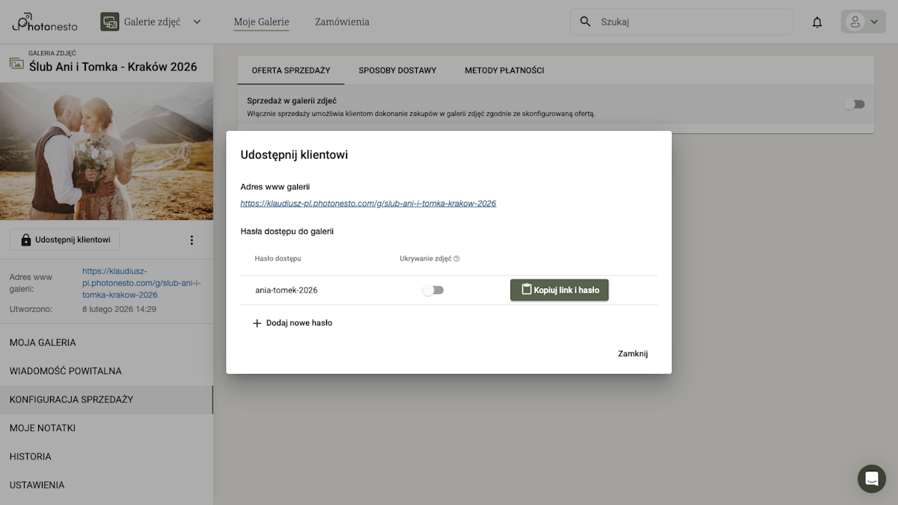Enable Sprzedaż w galerii zdjęć switch
Viewport: 898px width, 505px height.
[x=854, y=105]
